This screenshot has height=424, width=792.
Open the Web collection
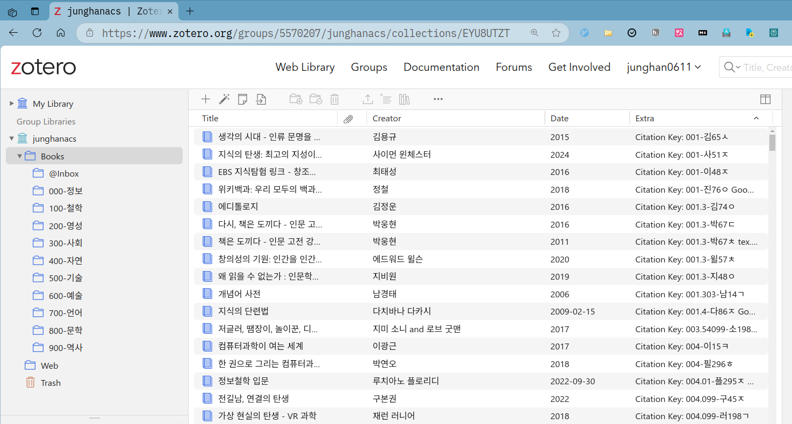click(x=49, y=365)
